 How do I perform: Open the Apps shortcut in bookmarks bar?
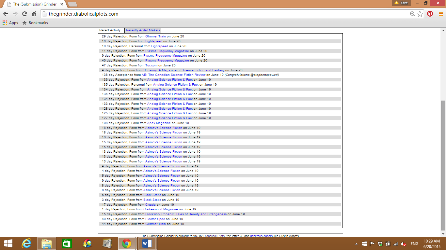pyautogui.click(x=10, y=23)
